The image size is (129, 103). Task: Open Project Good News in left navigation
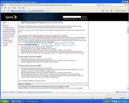pos(8,37)
